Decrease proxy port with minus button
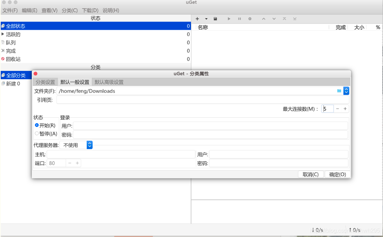The height and width of the screenshot is (237, 383). 70,163
